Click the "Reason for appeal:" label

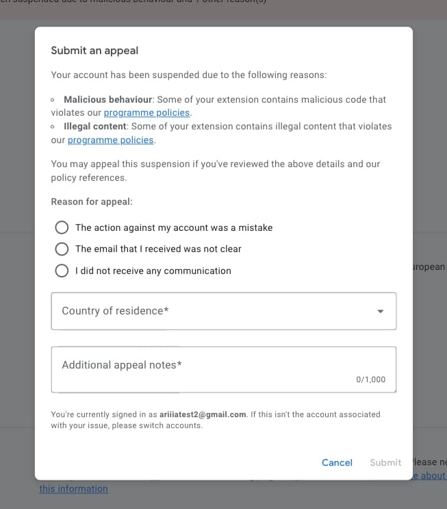coord(92,202)
